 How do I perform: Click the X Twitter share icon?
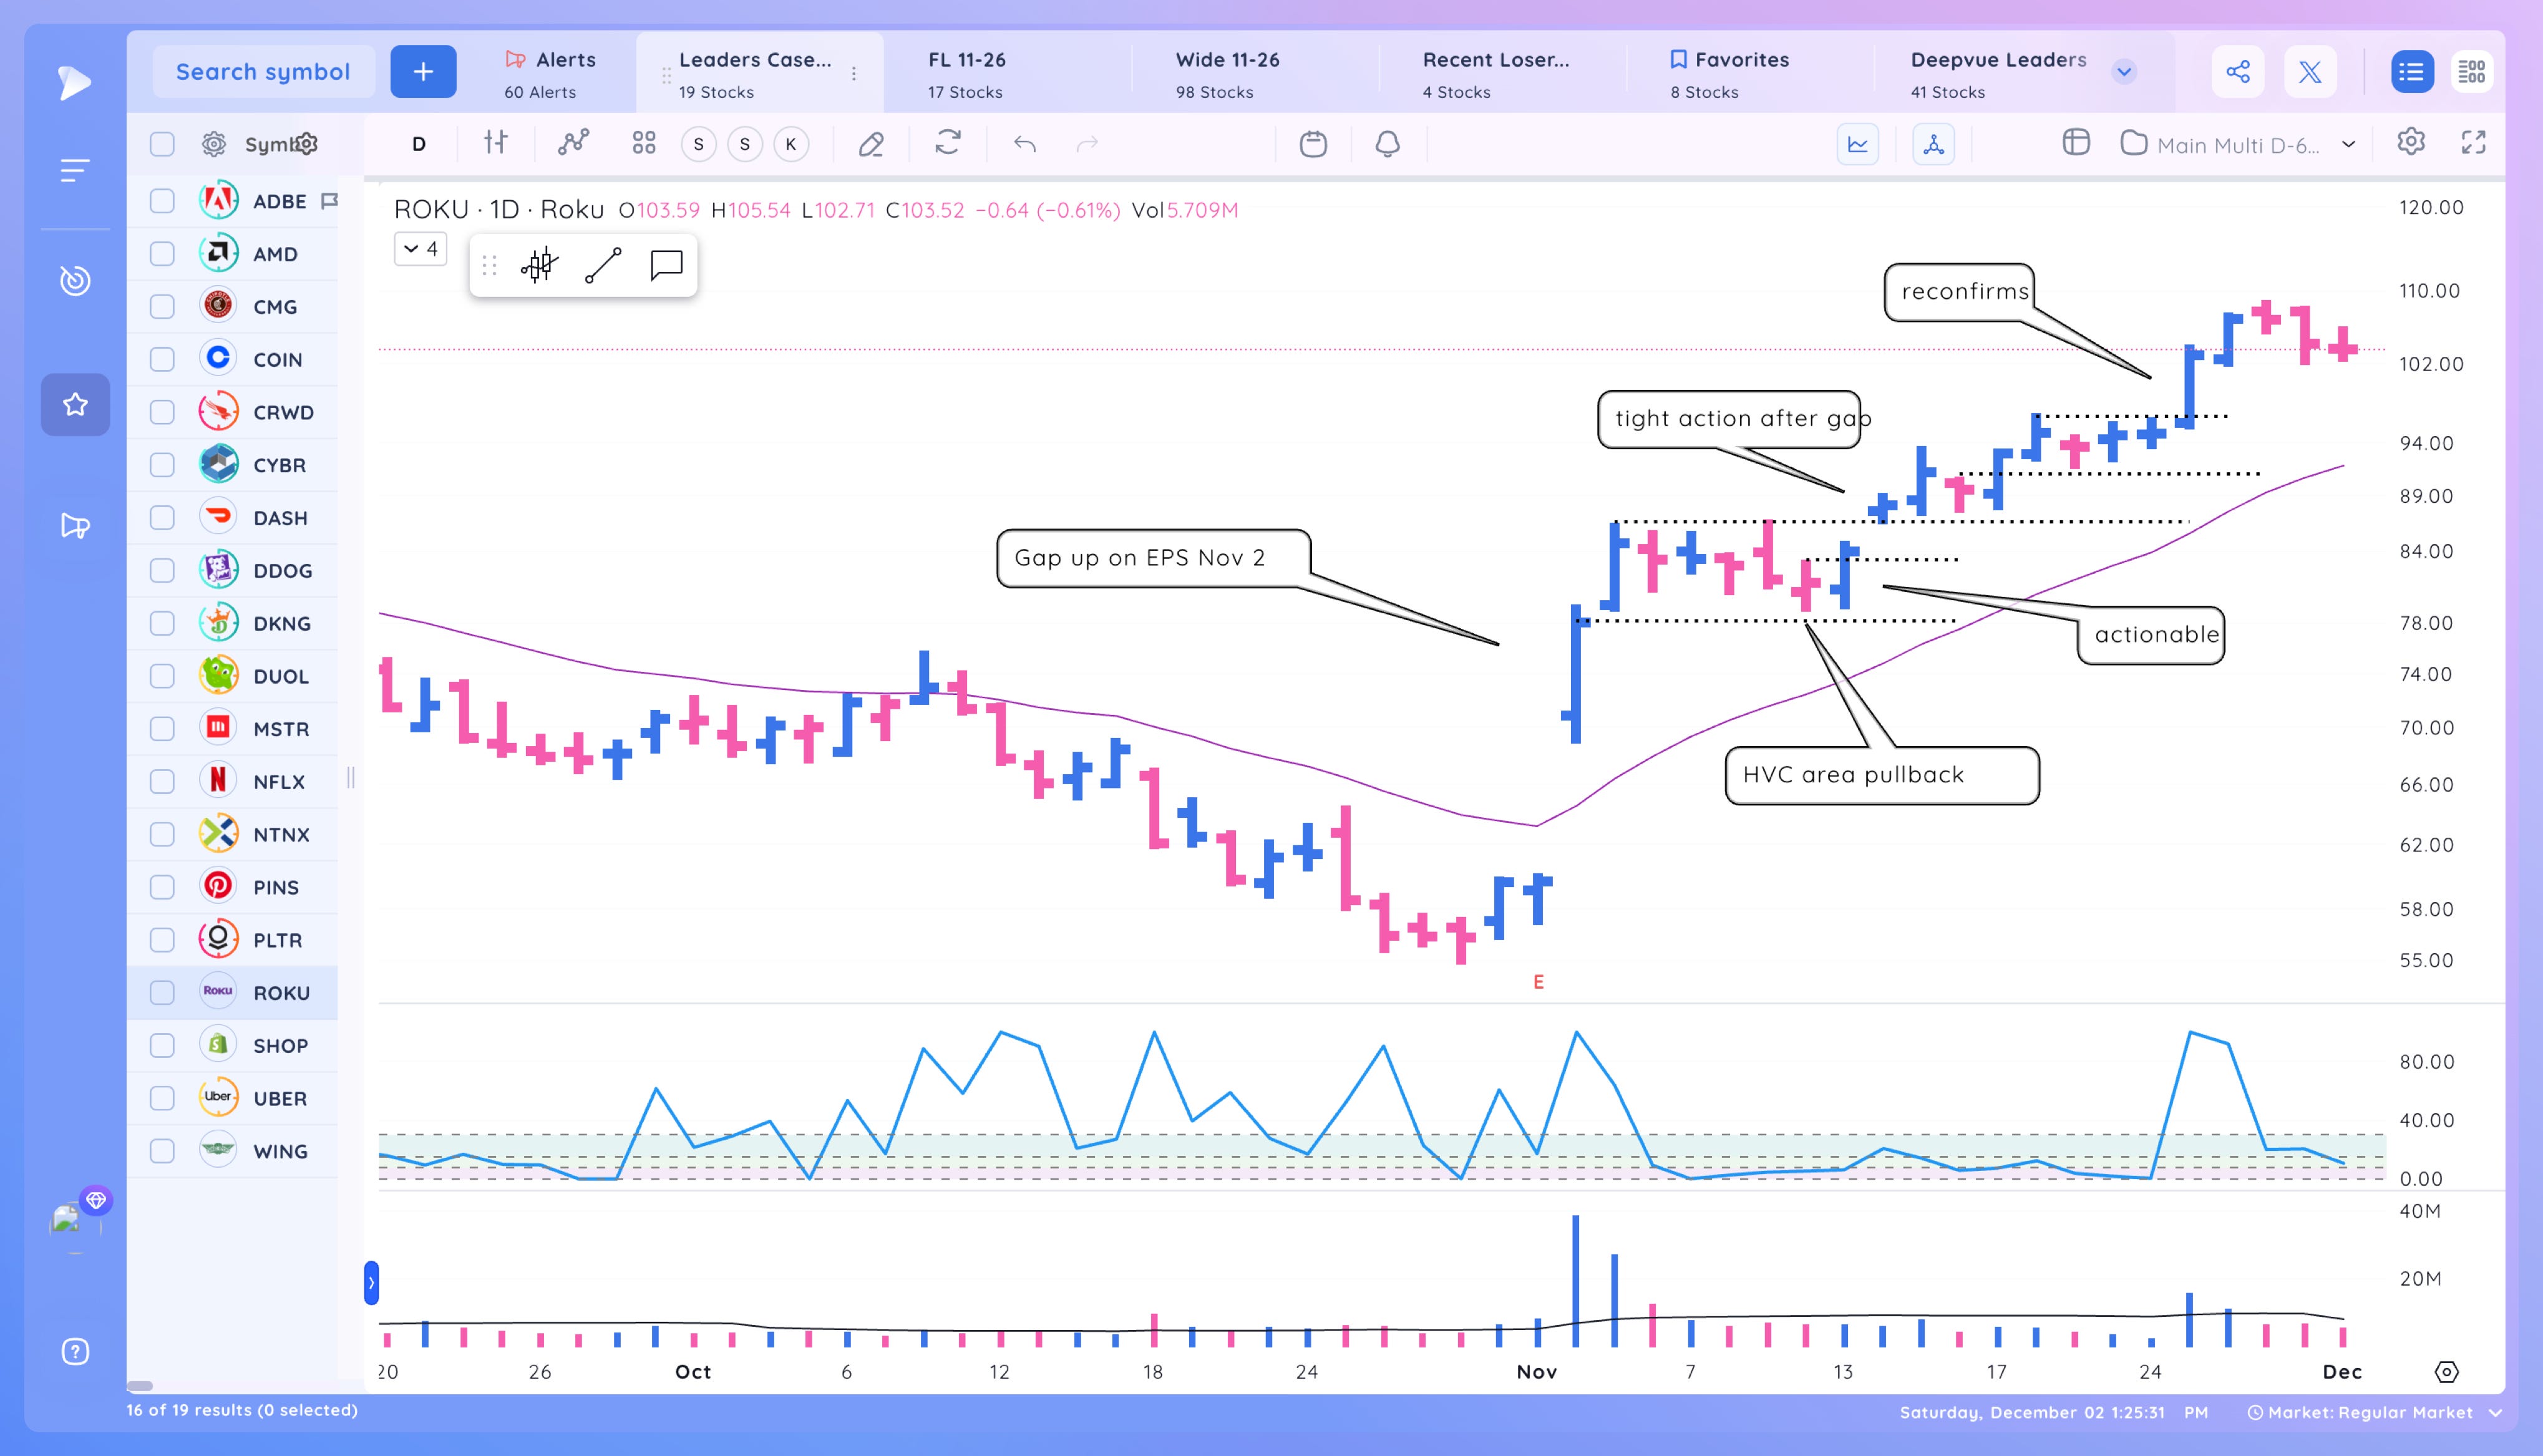click(x=2310, y=72)
